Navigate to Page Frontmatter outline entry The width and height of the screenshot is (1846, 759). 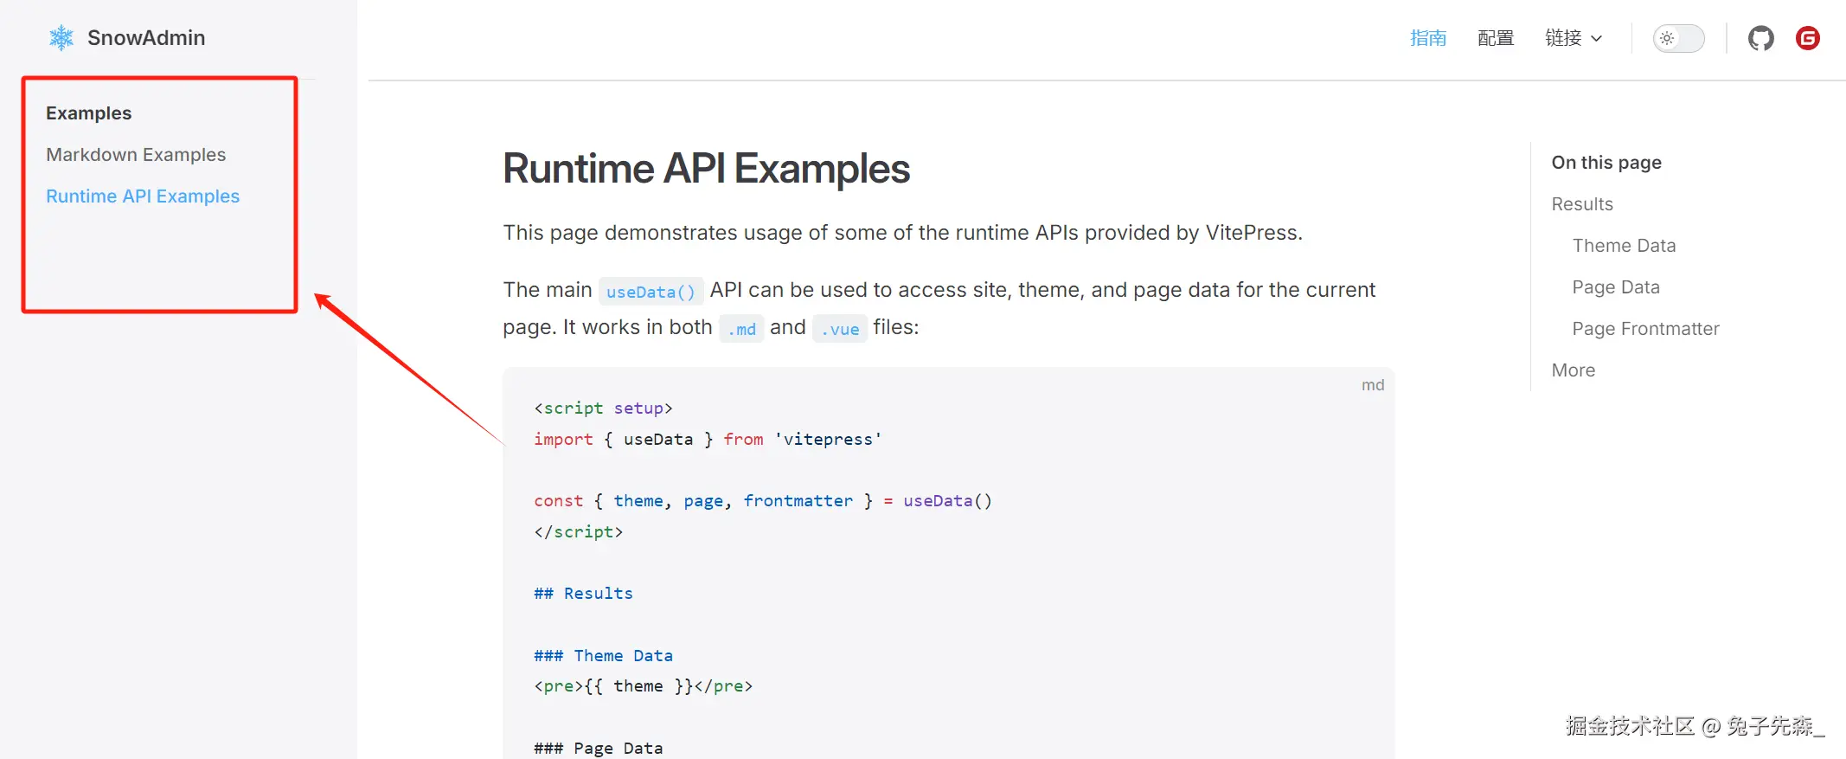point(1644,329)
